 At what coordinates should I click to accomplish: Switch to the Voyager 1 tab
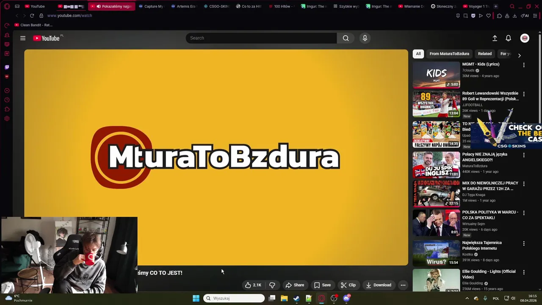(x=476, y=6)
